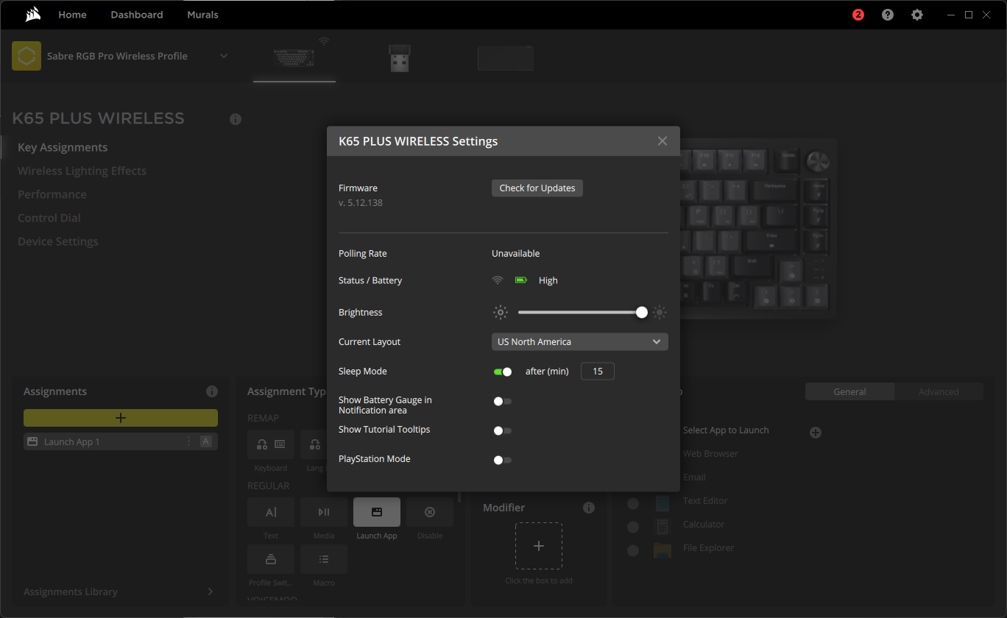Open Control Dial section
1007x618 pixels.
tap(49, 219)
